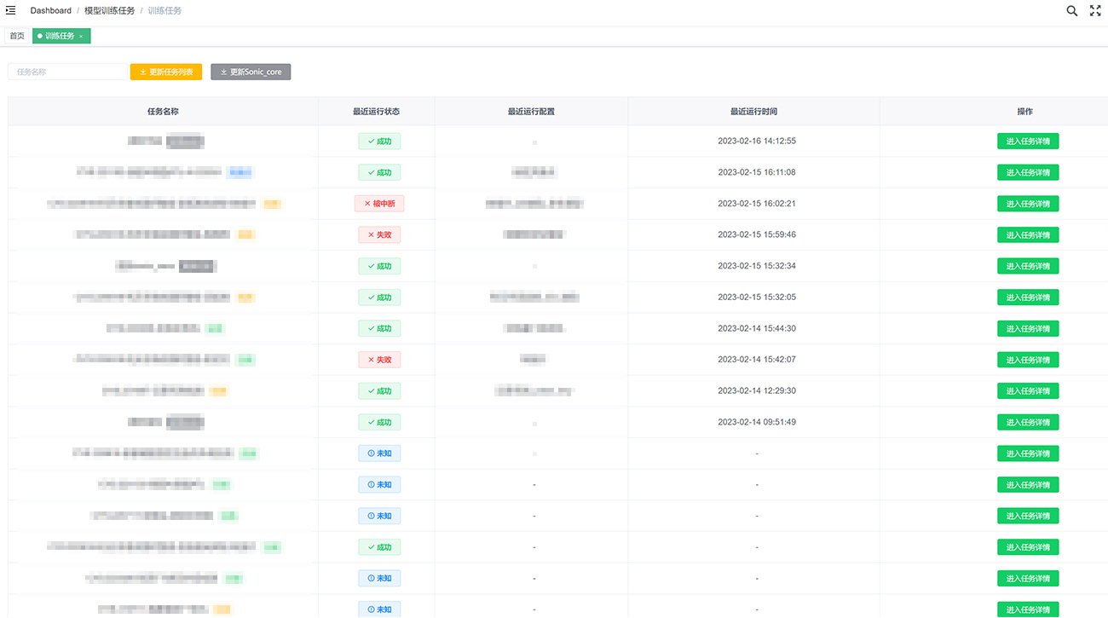
Task: Click the 更新任务列表 yellow button
Action: (x=166, y=72)
